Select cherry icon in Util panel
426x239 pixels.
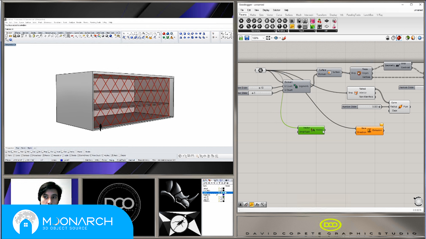(320, 21)
